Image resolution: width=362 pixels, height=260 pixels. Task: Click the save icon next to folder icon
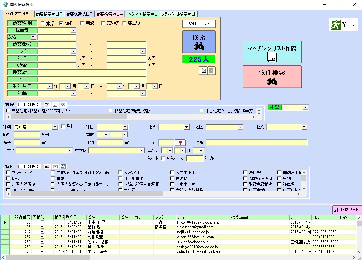pos(211,70)
